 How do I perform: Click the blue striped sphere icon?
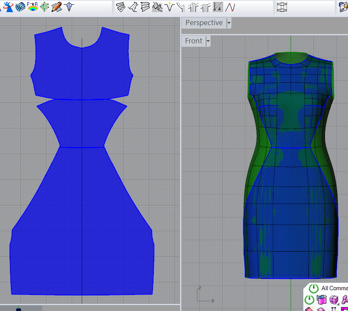(x=20, y=7)
